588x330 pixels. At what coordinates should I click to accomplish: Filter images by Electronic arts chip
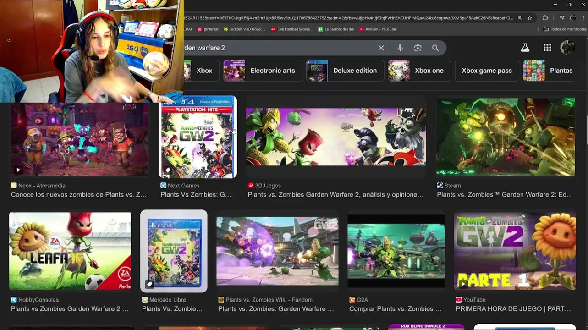263,71
